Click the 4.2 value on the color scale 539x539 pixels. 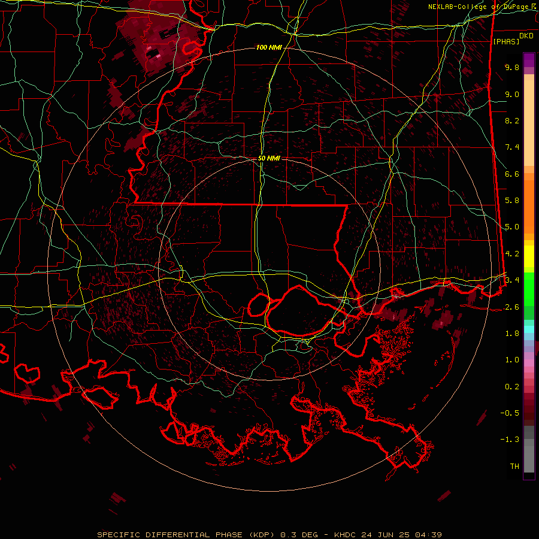[512, 254]
